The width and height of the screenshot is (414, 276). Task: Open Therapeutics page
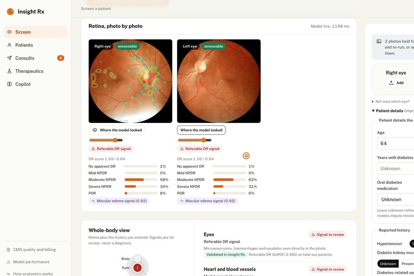(35, 71)
